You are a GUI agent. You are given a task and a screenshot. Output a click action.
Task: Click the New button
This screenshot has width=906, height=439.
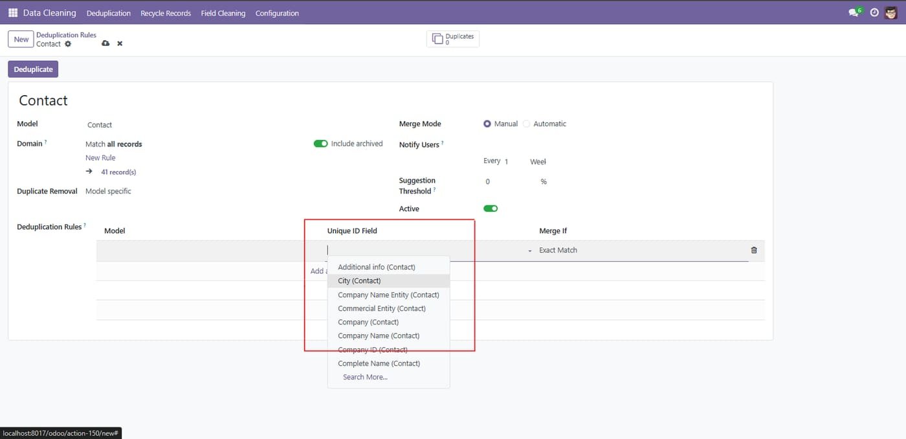(21, 39)
